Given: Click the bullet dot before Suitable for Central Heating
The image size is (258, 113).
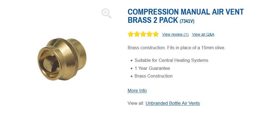Looking at the screenshot, I should [x=131, y=60].
